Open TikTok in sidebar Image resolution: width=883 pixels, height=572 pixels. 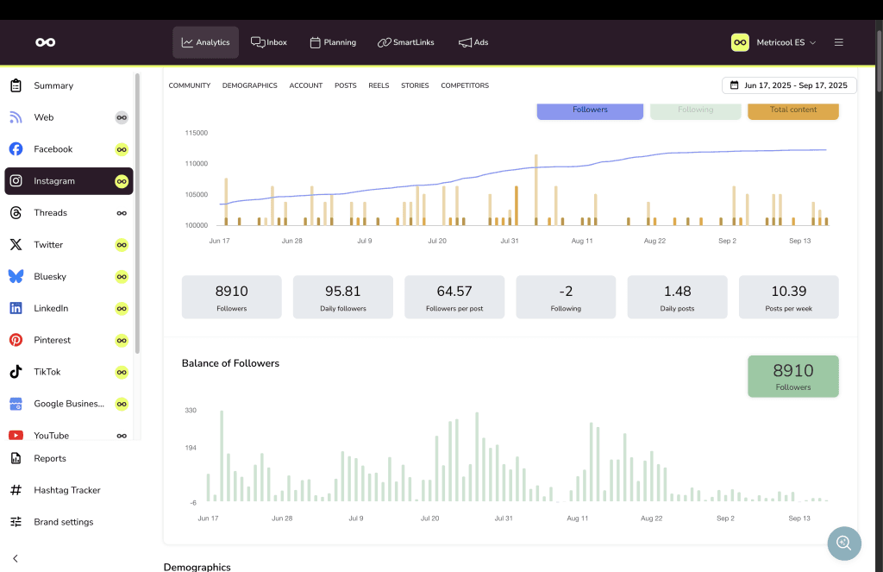pos(47,372)
